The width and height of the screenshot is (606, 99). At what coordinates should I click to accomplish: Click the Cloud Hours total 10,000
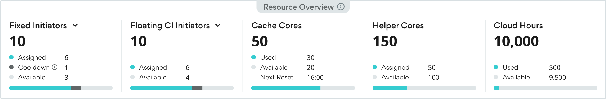[x=517, y=41]
